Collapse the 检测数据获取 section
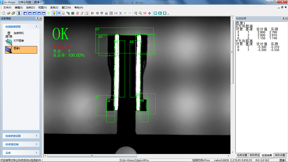The width and height of the screenshot is (288, 162). coord(36,26)
